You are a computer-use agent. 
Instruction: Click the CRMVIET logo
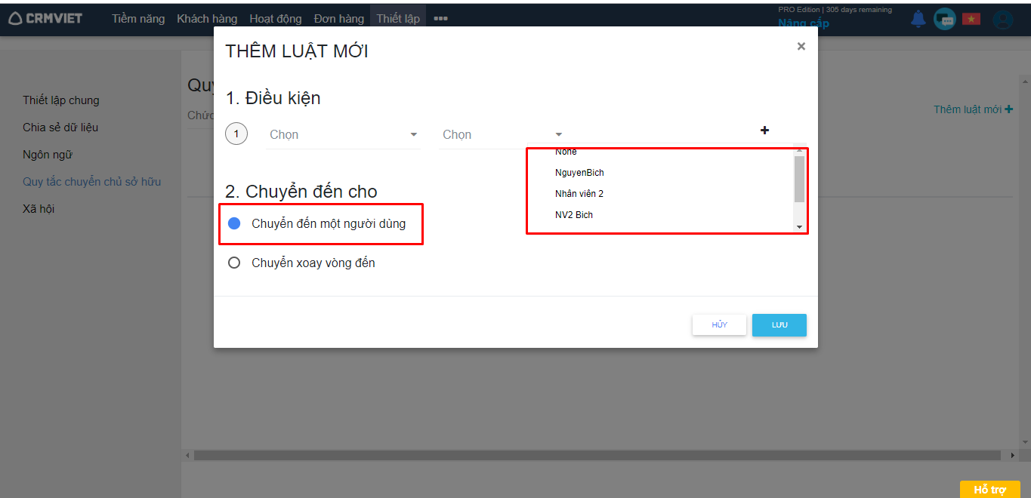[45, 19]
